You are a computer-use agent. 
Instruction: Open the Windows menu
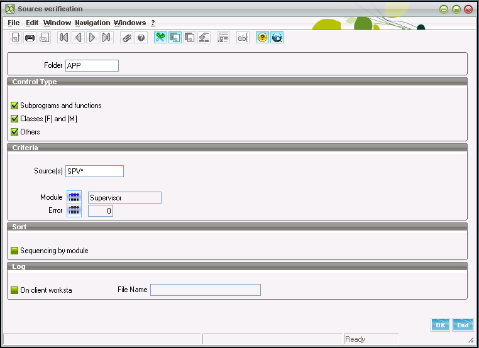(x=130, y=23)
